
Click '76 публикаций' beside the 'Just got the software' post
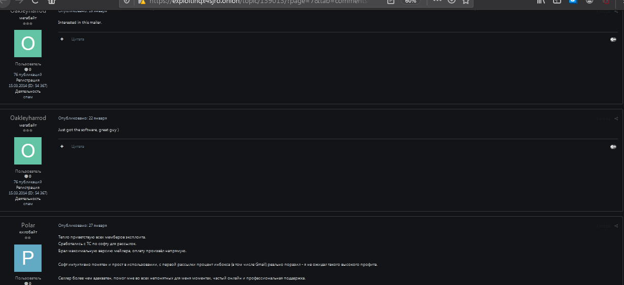click(28, 182)
